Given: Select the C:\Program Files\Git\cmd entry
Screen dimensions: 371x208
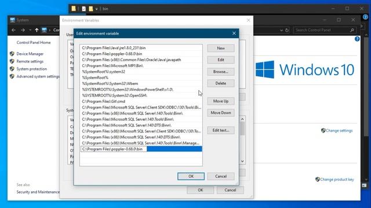Looking at the screenshot, I should point(141,102).
